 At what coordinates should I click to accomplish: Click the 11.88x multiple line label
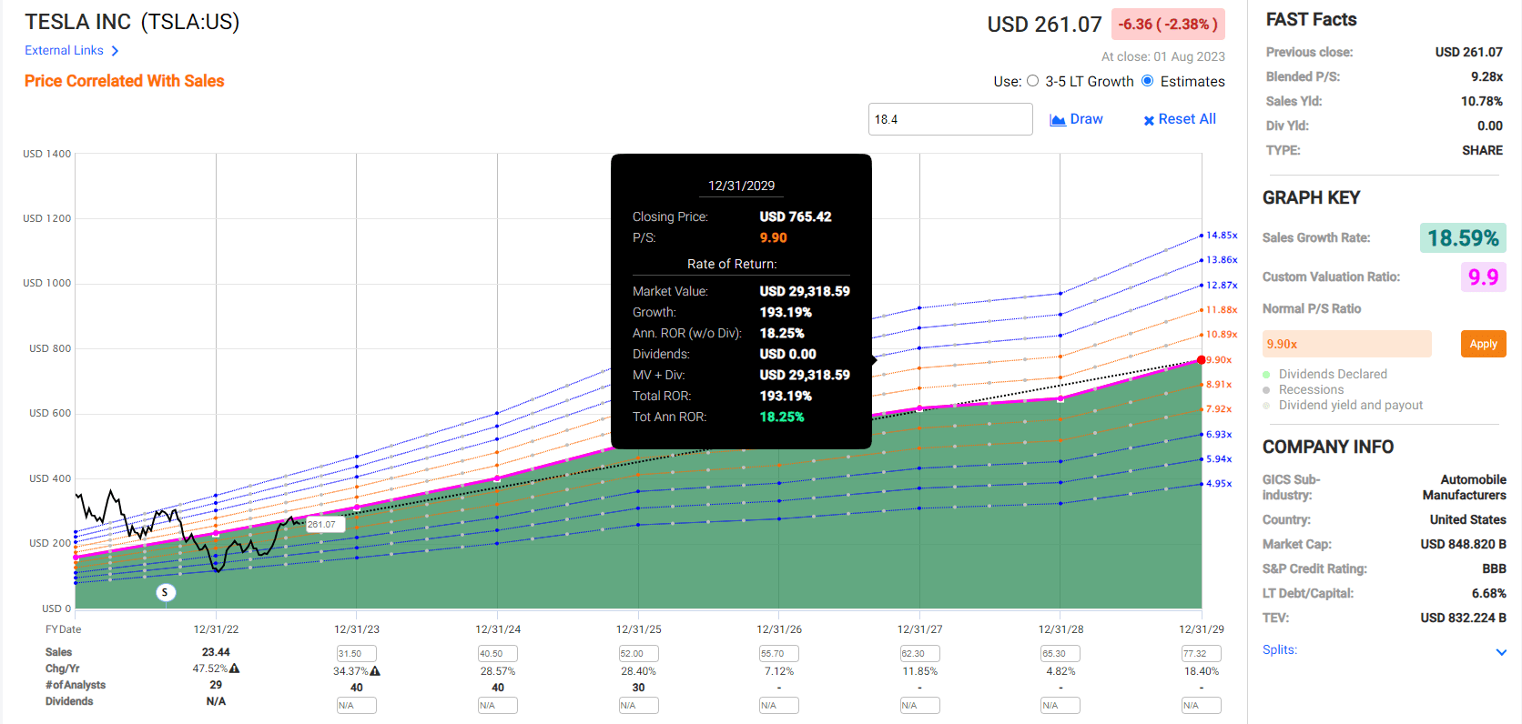click(x=1222, y=310)
